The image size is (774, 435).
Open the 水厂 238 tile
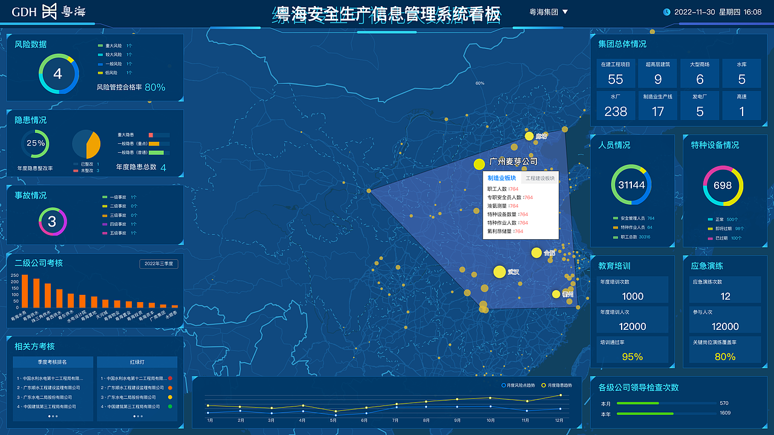[x=616, y=106]
